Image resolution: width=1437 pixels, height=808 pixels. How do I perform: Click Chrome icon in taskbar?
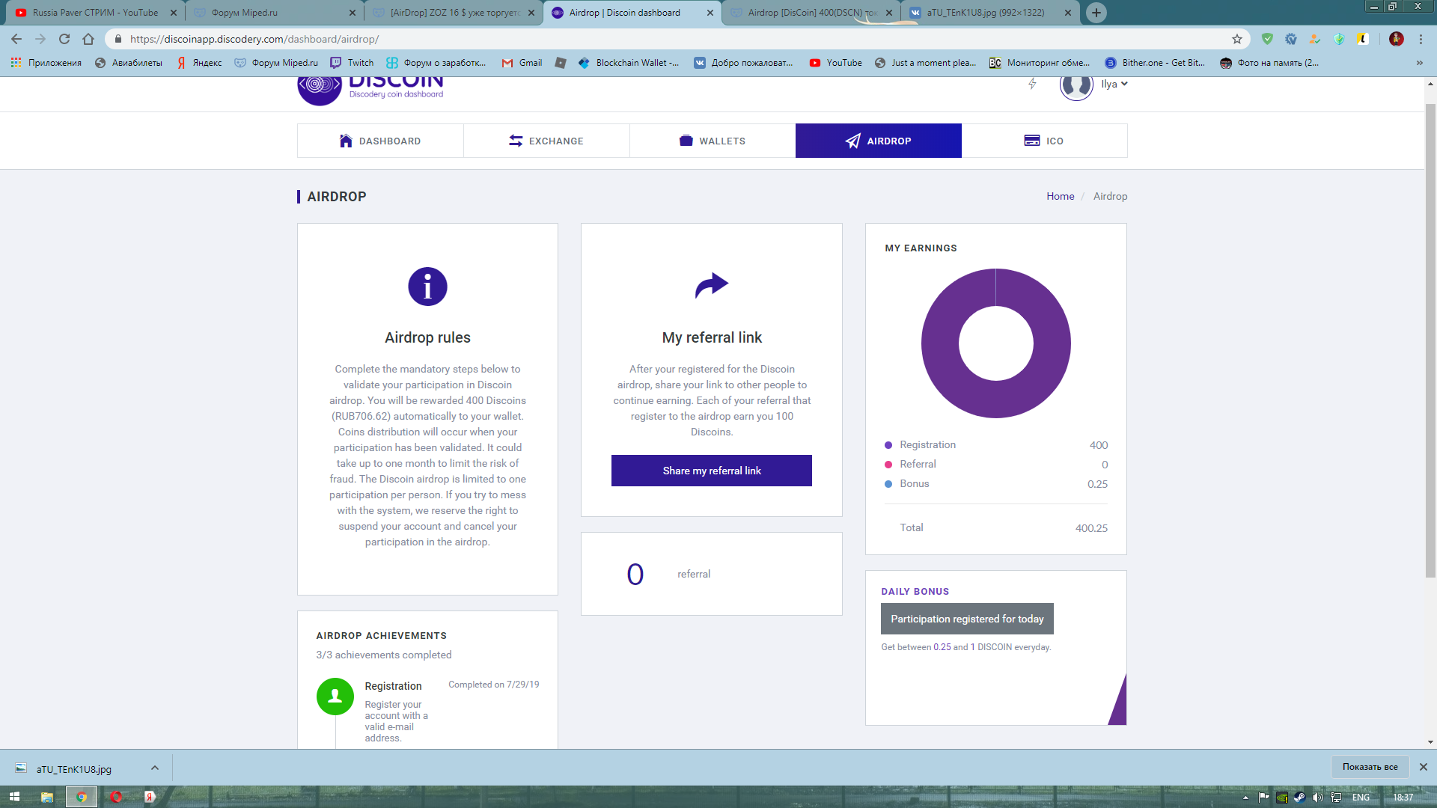[x=82, y=797]
